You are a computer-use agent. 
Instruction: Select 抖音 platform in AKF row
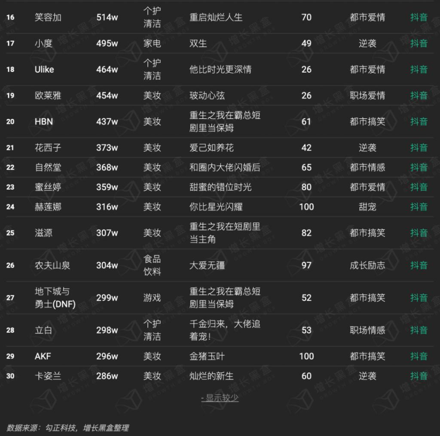coord(419,357)
